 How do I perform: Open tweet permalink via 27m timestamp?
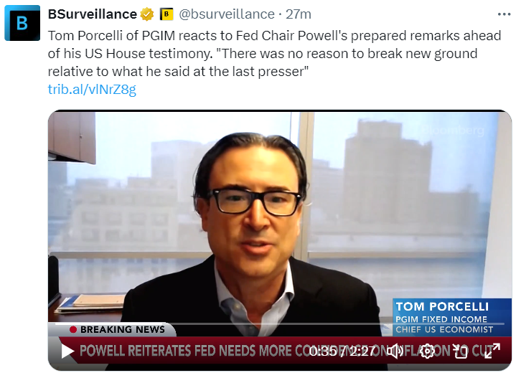coord(298,14)
